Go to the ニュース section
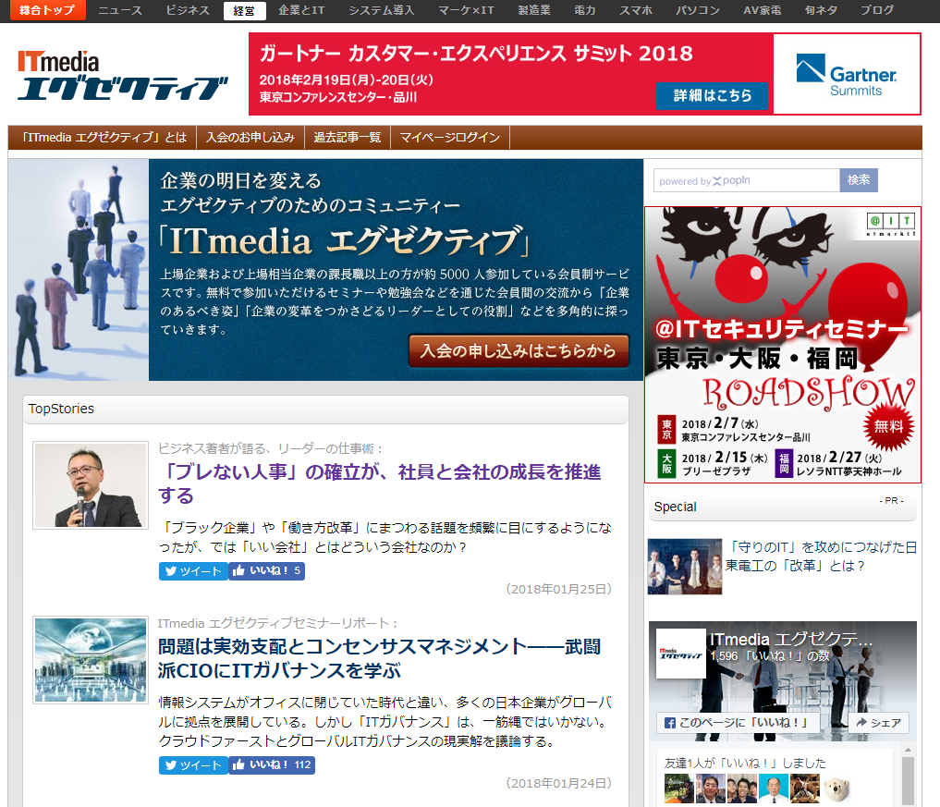 coord(120,10)
